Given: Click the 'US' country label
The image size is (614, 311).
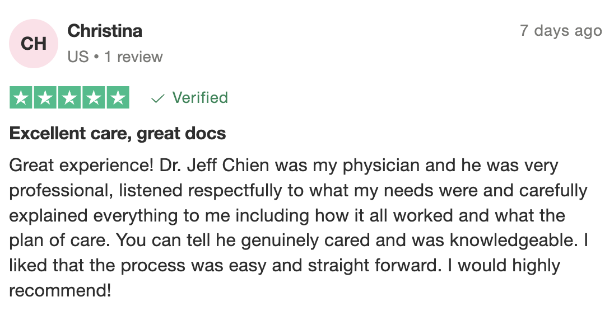Looking at the screenshot, I should coord(78,57).
